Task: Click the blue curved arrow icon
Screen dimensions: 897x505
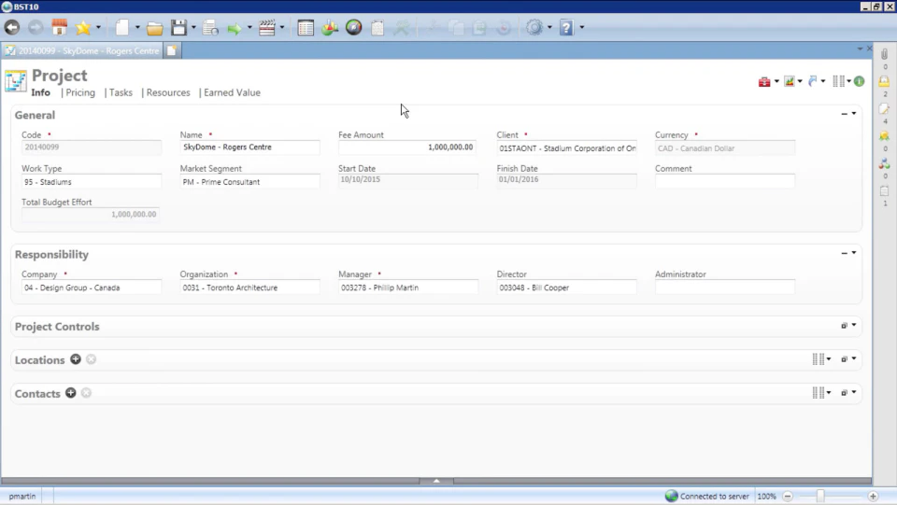Action: [813, 82]
